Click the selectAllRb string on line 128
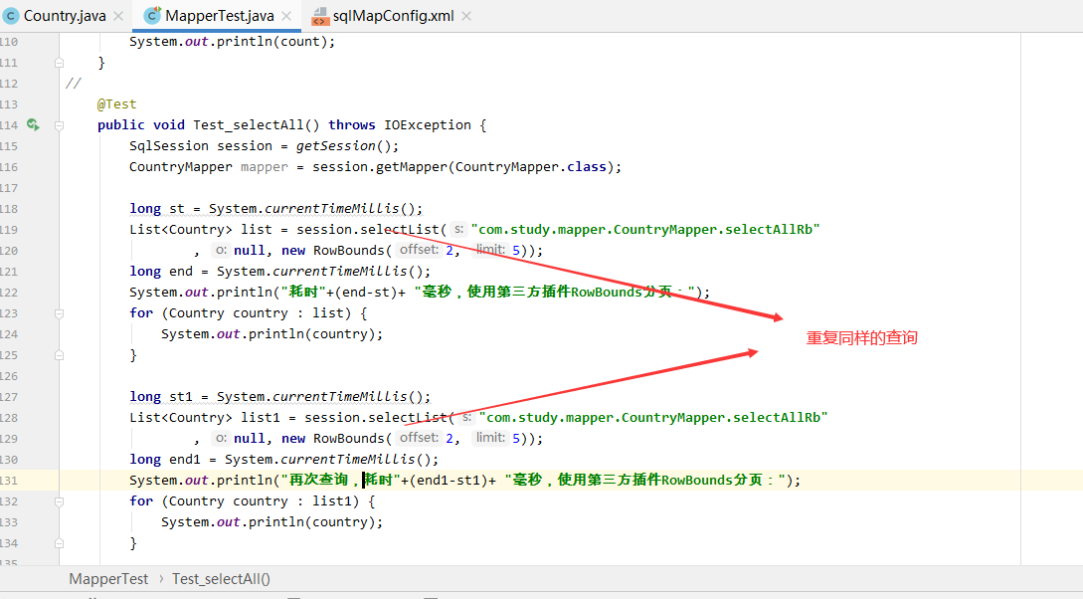The image size is (1083, 599). 653,417
